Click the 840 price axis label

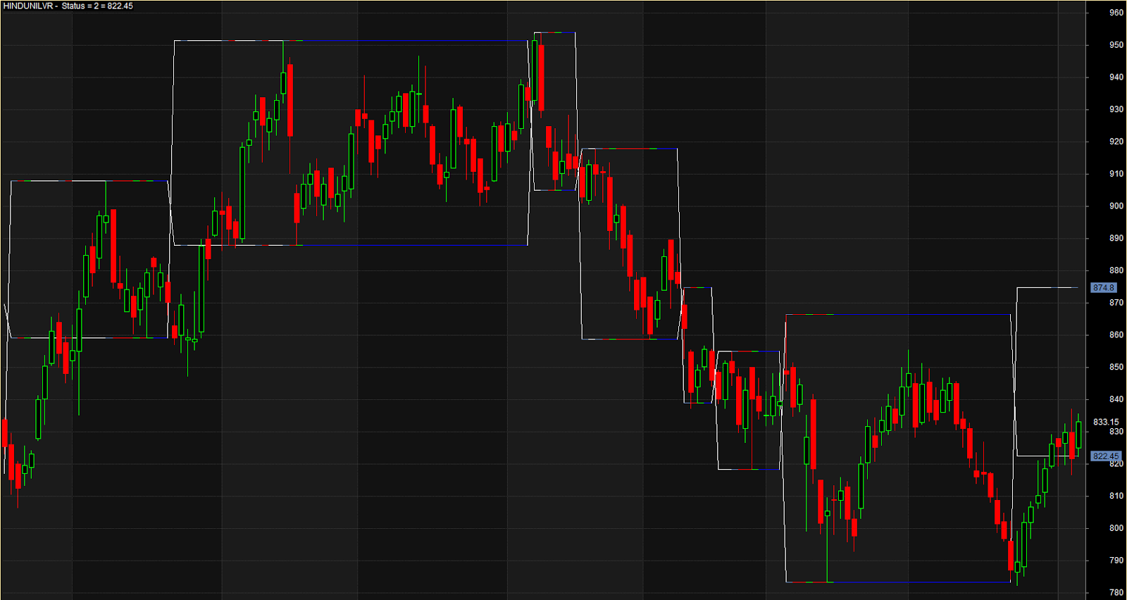click(x=1116, y=399)
